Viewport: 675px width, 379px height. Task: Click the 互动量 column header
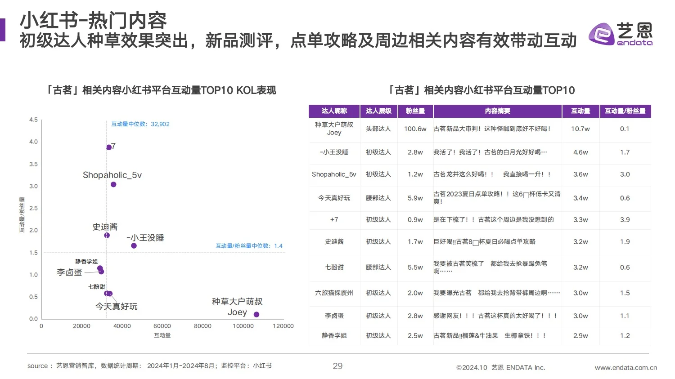pyautogui.click(x=580, y=111)
